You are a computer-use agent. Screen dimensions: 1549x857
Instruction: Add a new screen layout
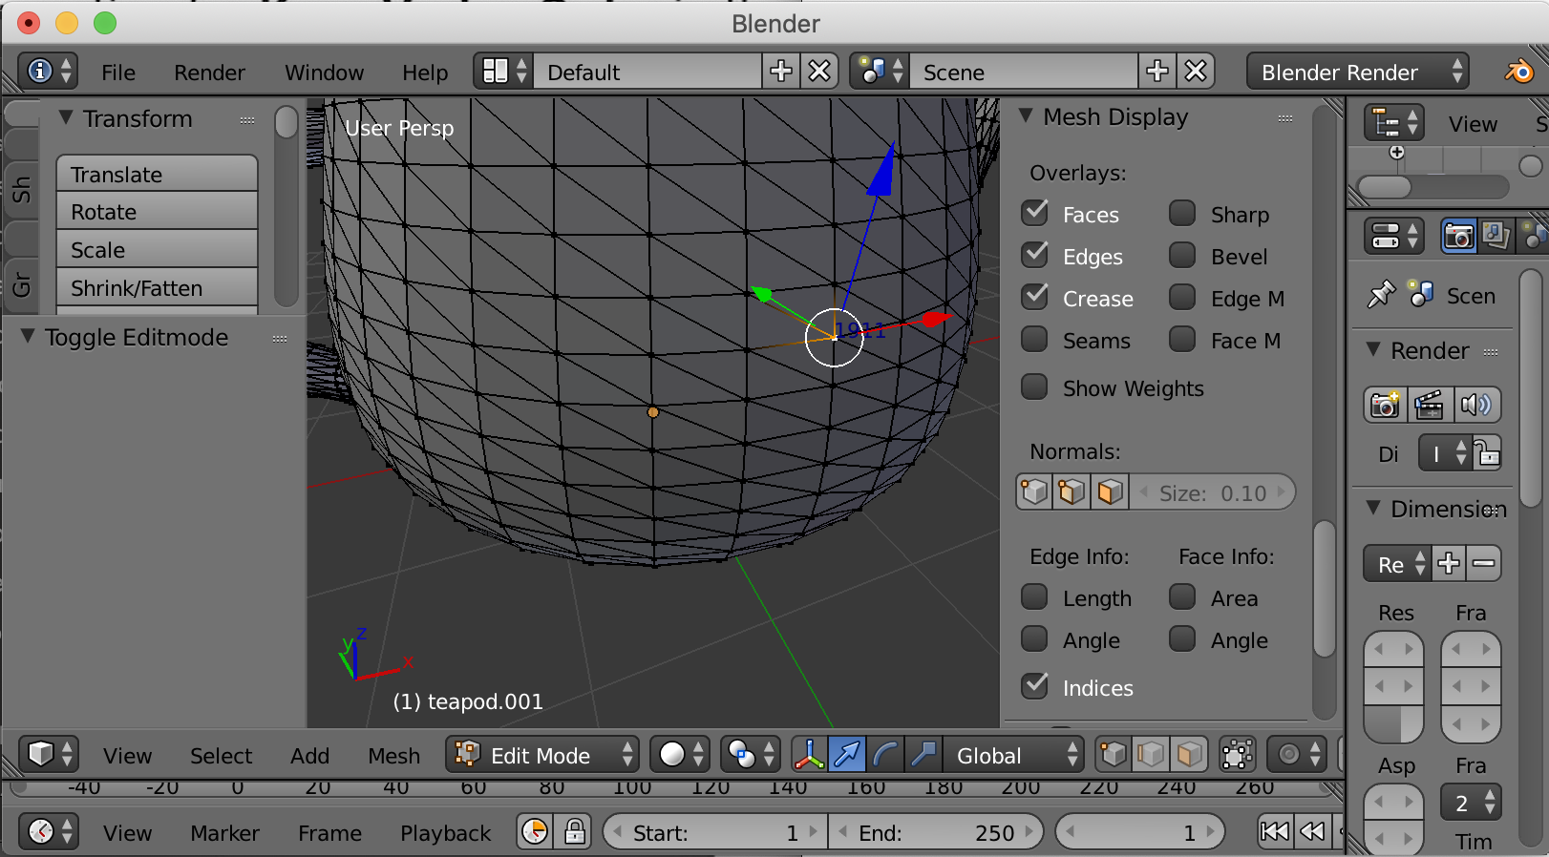(781, 72)
